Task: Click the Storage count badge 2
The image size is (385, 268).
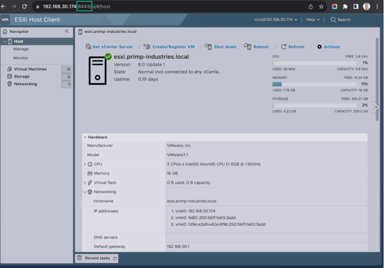Action: tap(66, 77)
